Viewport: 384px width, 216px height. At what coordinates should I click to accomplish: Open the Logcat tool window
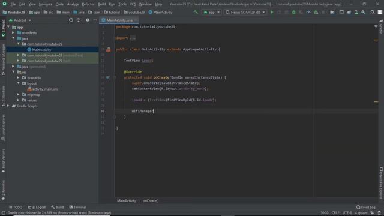pyautogui.click(x=37, y=207)
